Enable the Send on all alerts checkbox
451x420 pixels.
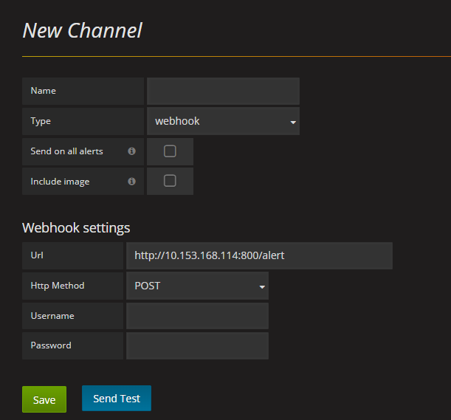click(x=170, y=151)
